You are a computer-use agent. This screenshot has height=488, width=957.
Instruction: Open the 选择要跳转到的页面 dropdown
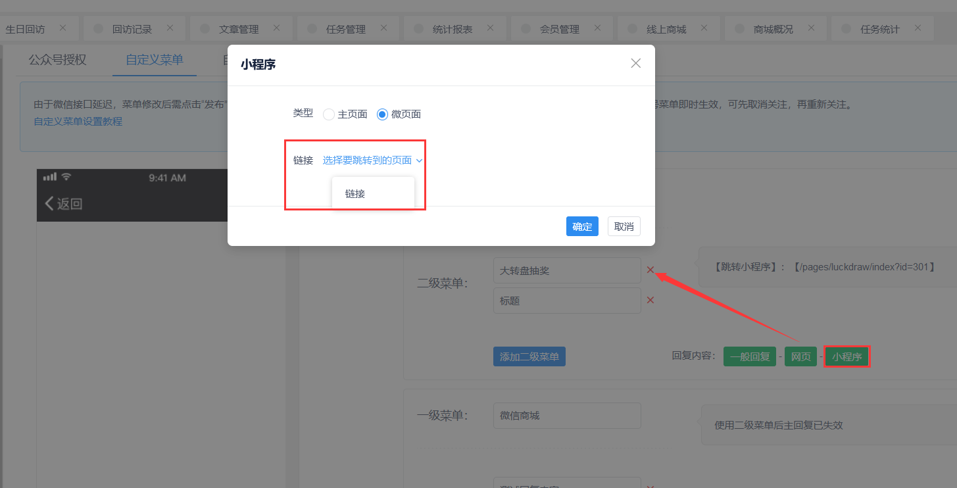[x=372, y=160]
